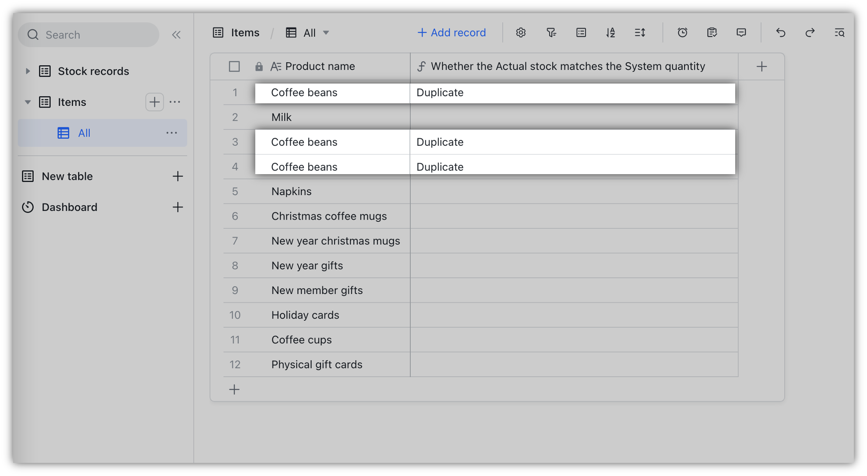Select the comments icon
The width and height of the screenshot is (867, 476).
[741, 32]
